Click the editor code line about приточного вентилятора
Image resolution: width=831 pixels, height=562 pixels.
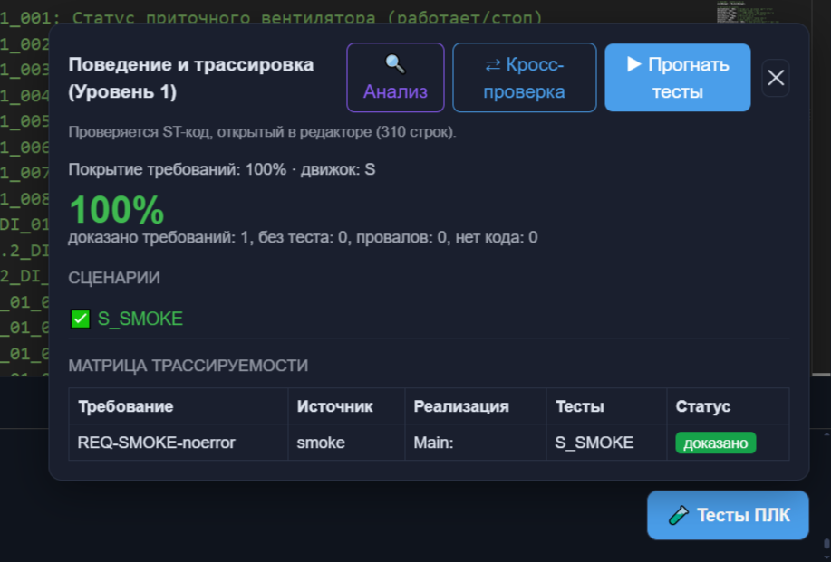tap(271, 17)
